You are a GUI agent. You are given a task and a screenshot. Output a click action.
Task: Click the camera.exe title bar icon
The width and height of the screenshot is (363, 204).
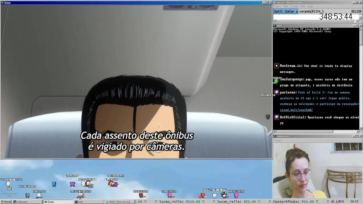[x=275, y=136]
